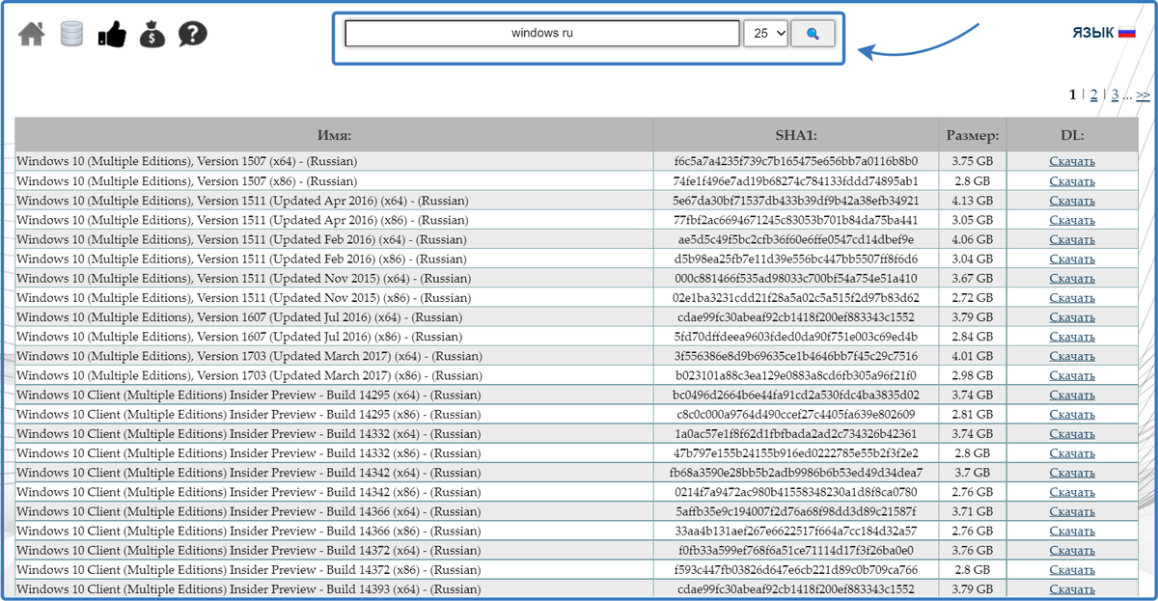
Task: Select SHA1 hash 5e67da30bf71537db433b39df9b42a38efb34921
Action: pyautogui.click(x=796, y=201)
